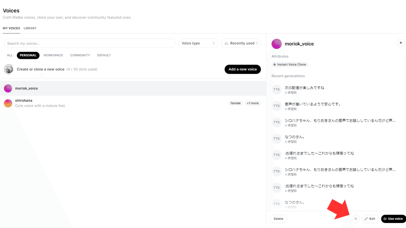Viewport: 406px width, 228px height.
Task: Toggle the WORKSPACE filter pill
Action: coord(53,55)
